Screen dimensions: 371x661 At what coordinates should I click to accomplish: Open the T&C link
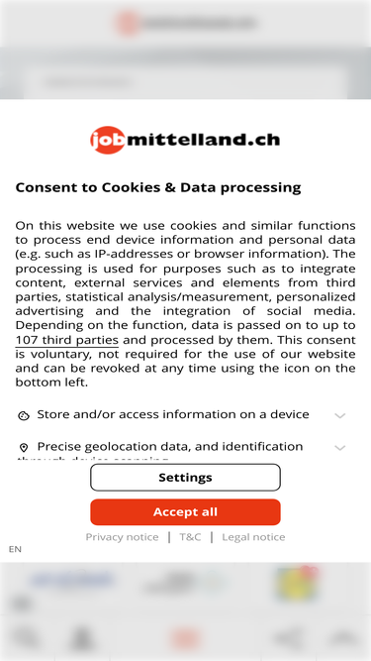[x=190, y=537]
